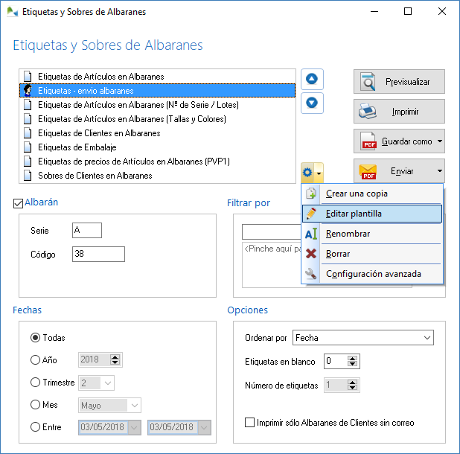Click the red X Borrar icon
The width and height of the screenshot is (460, 454).
[x=311, y=254]
